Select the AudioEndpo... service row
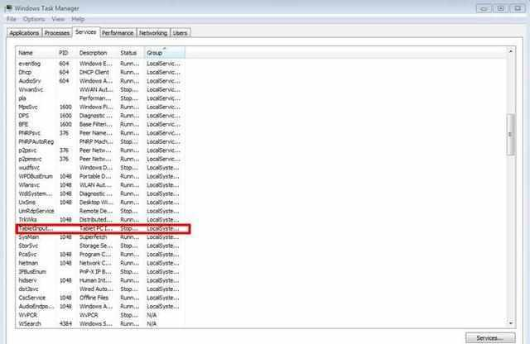530x344 pixels. pos(100,306)
